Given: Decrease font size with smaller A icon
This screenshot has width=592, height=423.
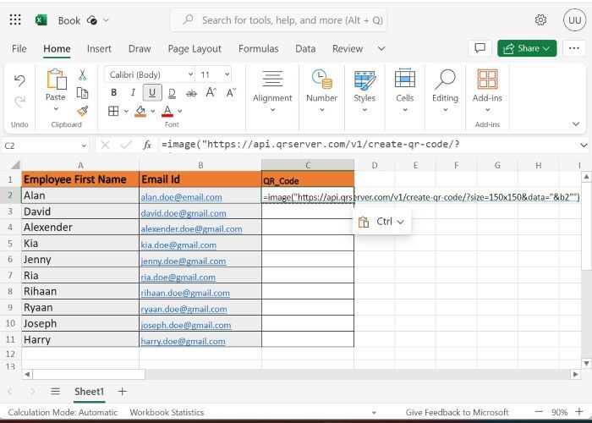Looking at the screenshot, I should (230, 92).
